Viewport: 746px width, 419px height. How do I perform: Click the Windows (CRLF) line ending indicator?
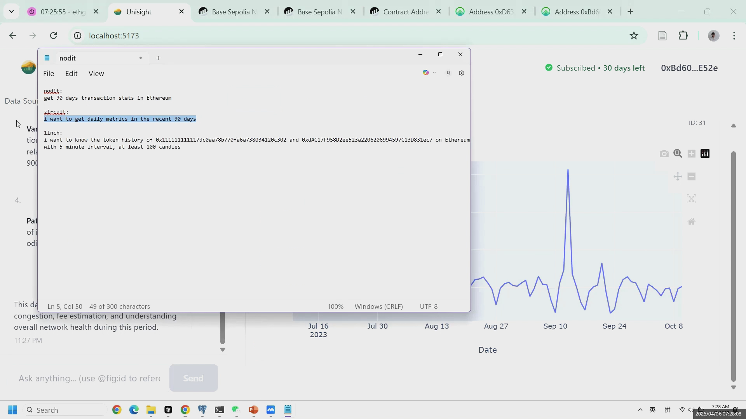(378, 306)
